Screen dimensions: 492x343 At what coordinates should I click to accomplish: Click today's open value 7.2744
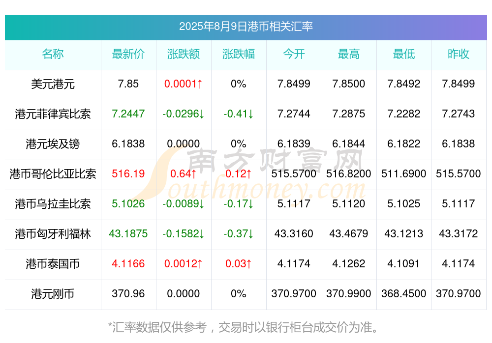[294, 114]
